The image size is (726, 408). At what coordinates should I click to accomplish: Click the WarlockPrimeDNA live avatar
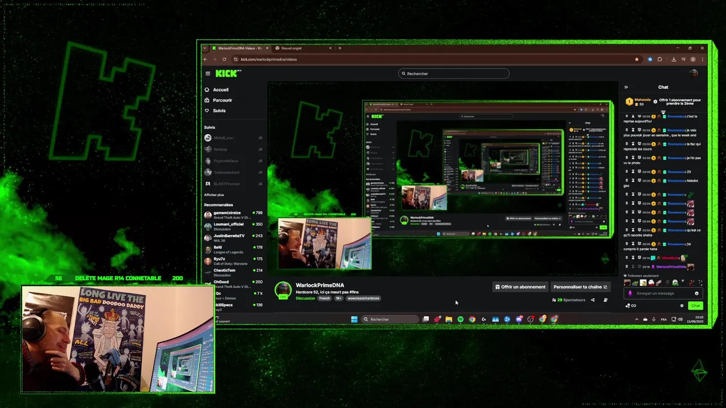click(x=283, y=291)
